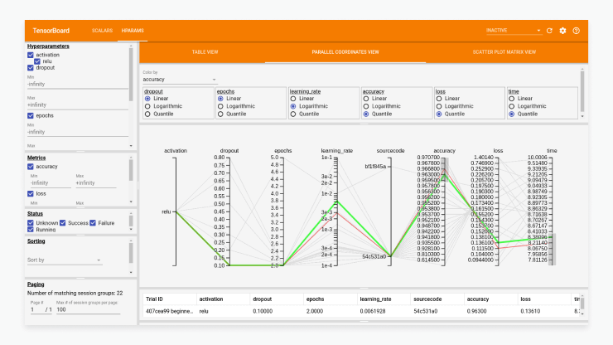
Task: Edit max session groups per page field
Action: tap(88, 310)
